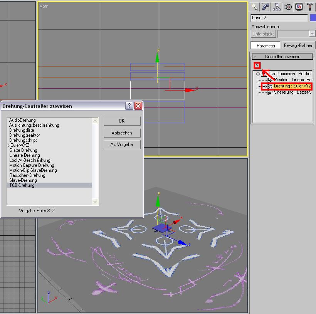Click the bone_2 object name field
Viewport: 316px width, 314px height.
click(279, 18)
